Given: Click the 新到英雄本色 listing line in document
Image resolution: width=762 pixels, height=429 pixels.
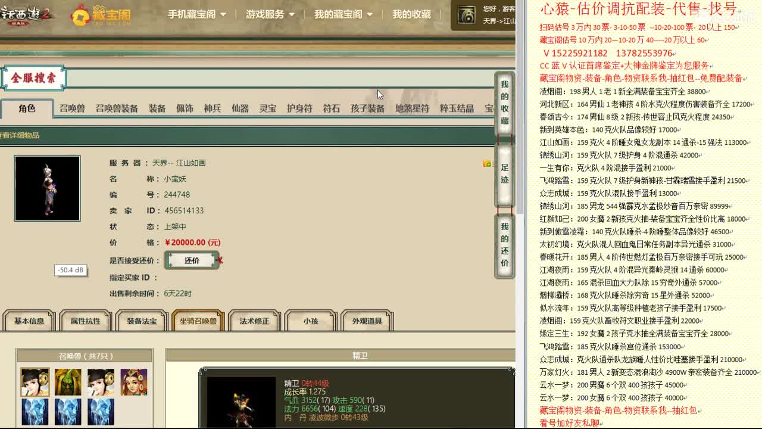Looking at the screenshot, I should [609, 130].
